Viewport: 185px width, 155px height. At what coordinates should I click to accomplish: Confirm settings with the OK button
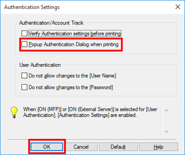coord(47,147)
